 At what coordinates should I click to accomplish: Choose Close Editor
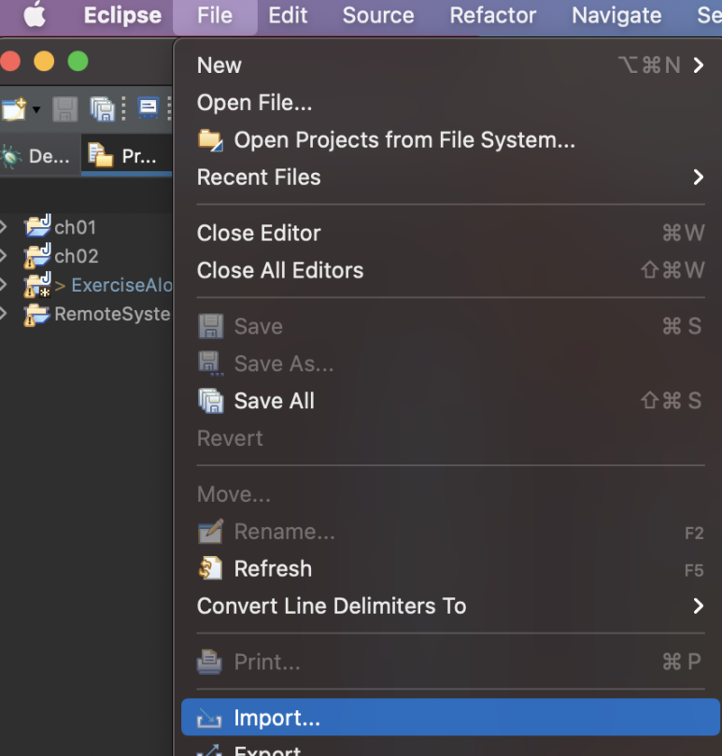click(450, 233)
